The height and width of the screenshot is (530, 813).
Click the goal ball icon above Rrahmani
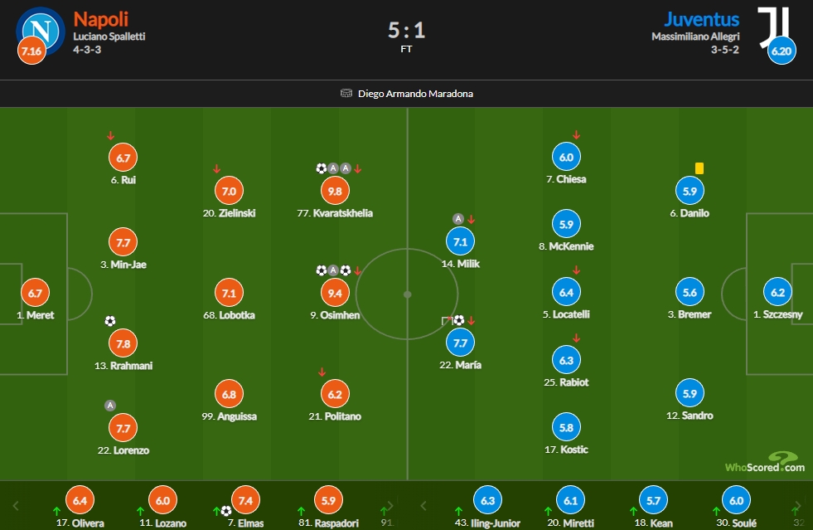(x=110, y=321)
